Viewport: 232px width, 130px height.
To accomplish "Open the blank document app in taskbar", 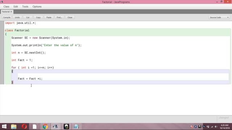I will pos(35,126).
